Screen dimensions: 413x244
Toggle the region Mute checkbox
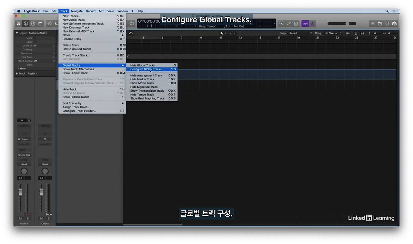pos(35,38)
